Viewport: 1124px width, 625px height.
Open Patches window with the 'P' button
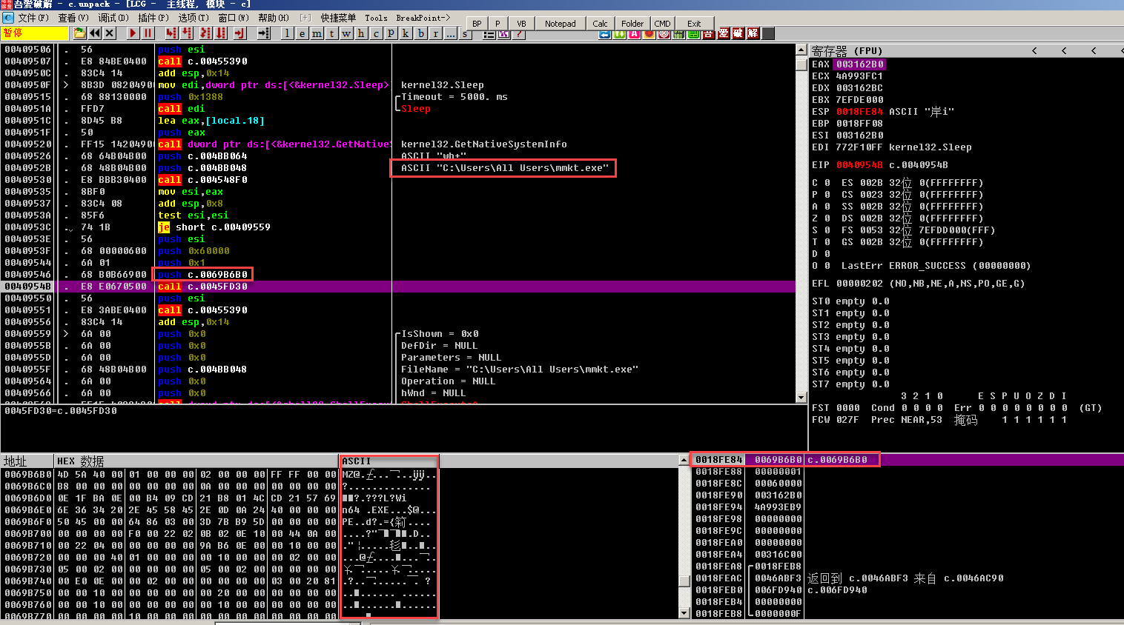click(391, 33)
